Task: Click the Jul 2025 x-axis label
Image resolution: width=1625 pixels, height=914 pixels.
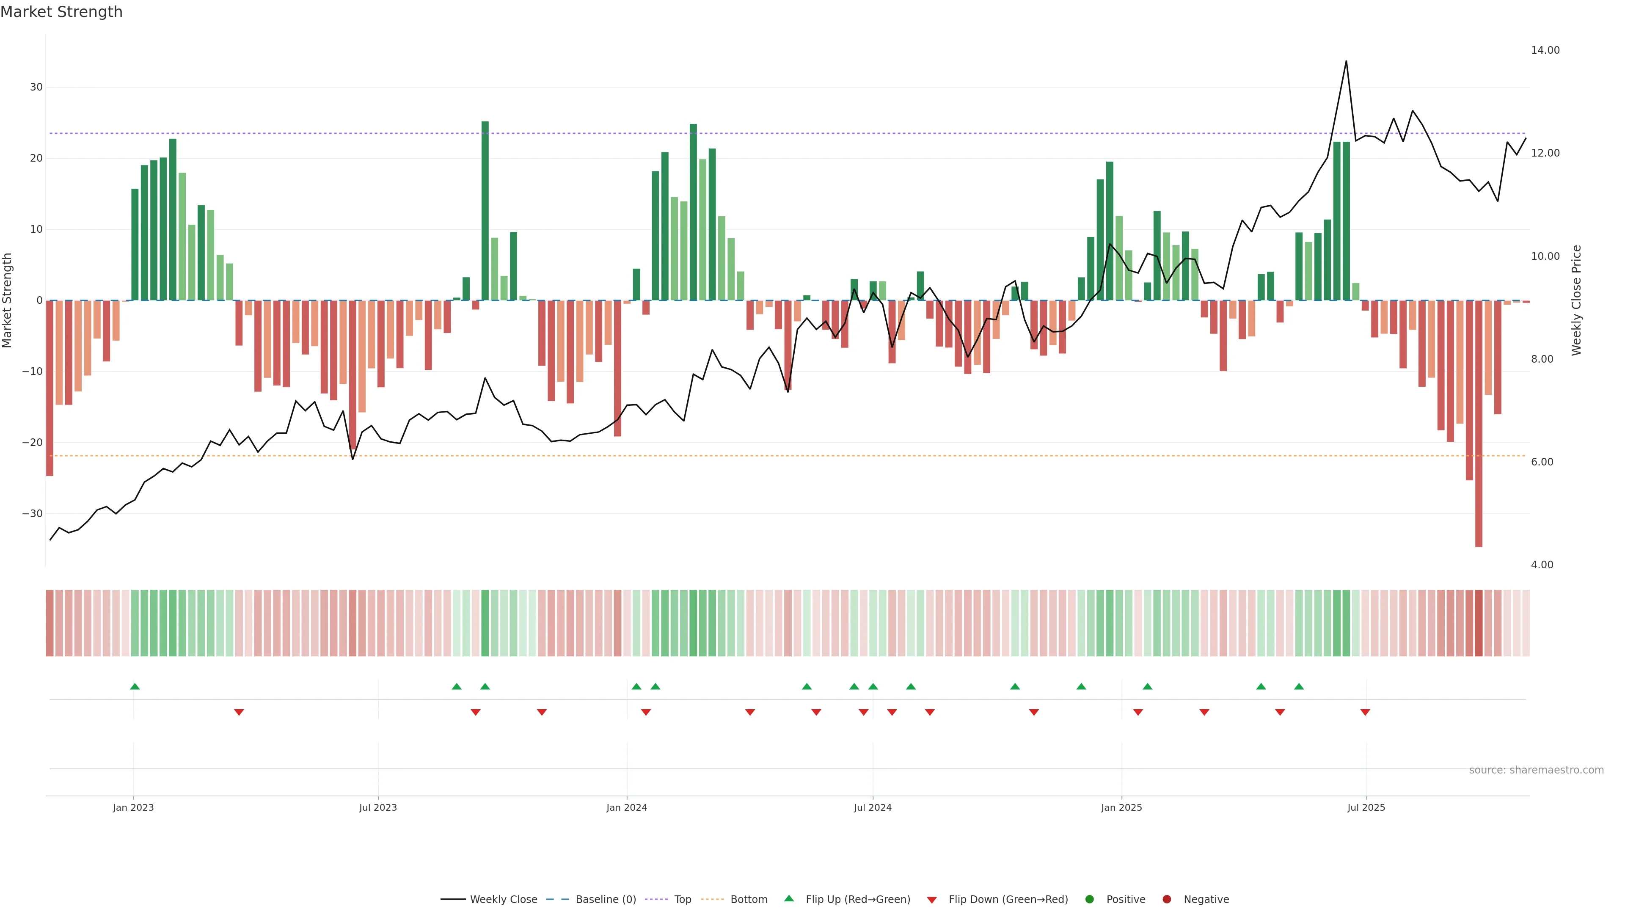Action: click(1366, 807)
